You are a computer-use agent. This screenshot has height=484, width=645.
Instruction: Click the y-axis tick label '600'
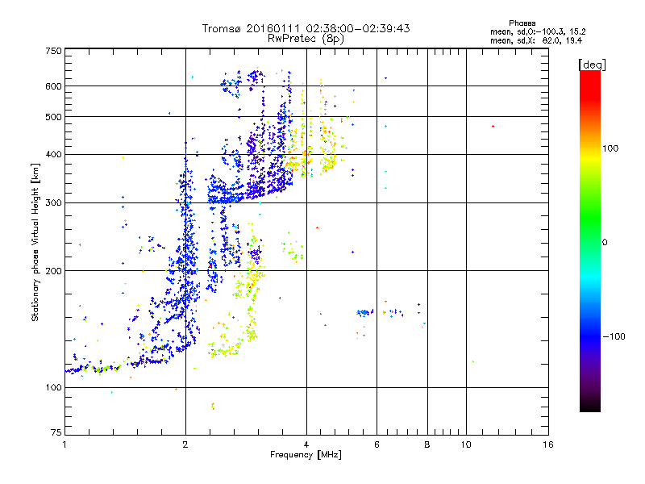click(x=54, y=86)
